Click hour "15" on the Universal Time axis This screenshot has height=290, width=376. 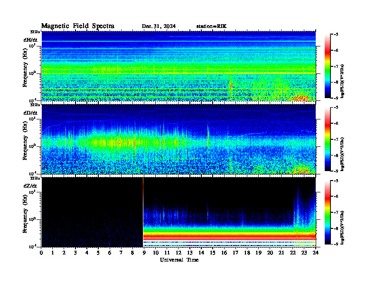pos(213,253)
